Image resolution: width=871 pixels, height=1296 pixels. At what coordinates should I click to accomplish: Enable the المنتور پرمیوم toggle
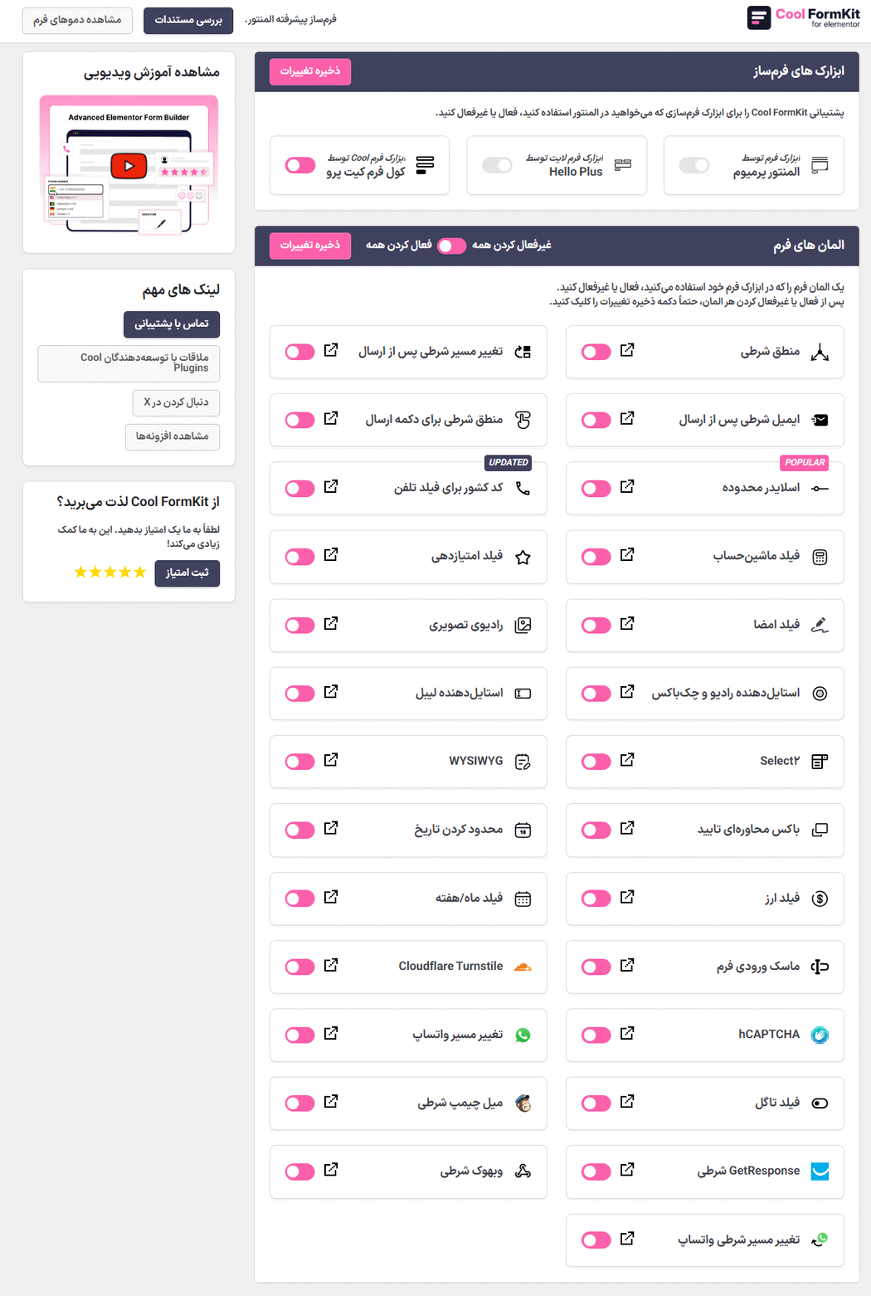(x=695, y=165)
